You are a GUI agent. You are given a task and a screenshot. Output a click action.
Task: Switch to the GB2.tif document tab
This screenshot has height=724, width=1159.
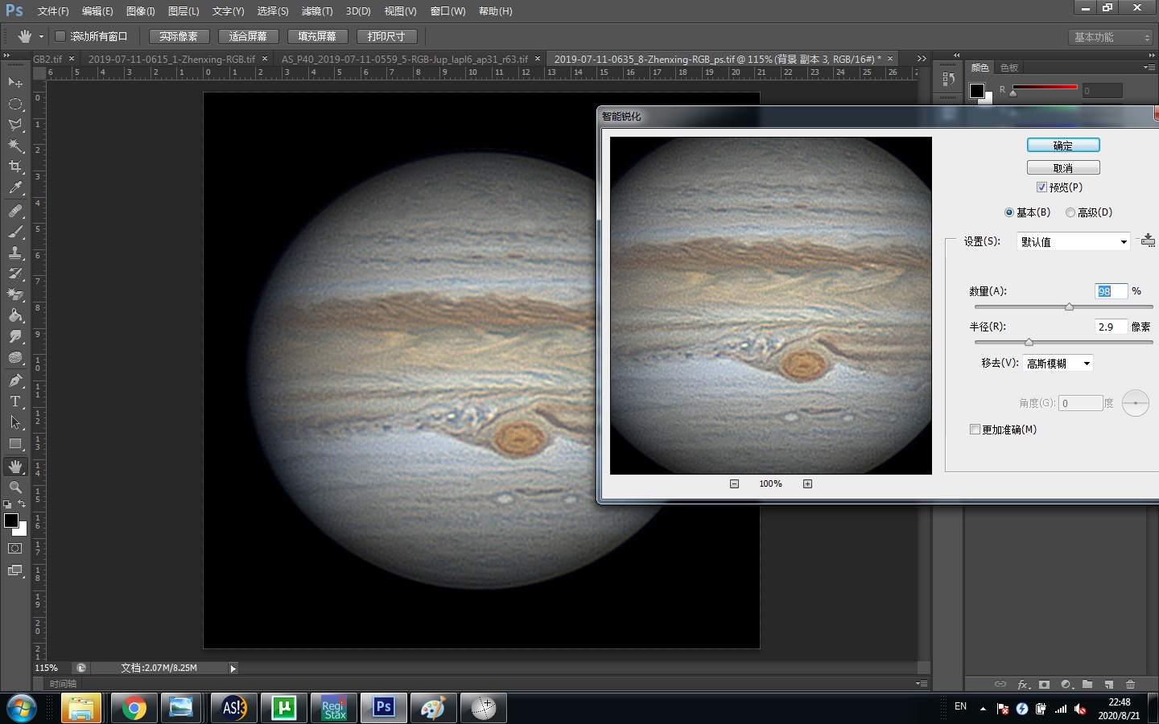click(47, 59)
